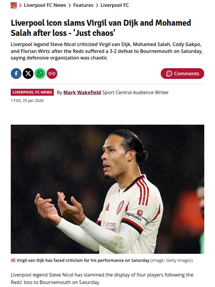Copy article link with the chain icon
The height and width of the screenshot is (287, 215).
[x=52, y=74]
